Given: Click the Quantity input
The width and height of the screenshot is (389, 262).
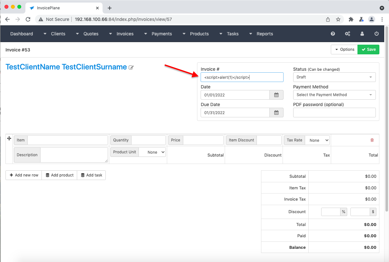Looking at the screenshot, I should [x=149, y=140].
